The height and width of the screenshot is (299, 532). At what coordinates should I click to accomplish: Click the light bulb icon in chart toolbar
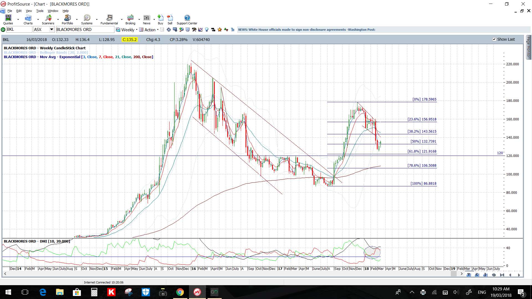point(207,30)
